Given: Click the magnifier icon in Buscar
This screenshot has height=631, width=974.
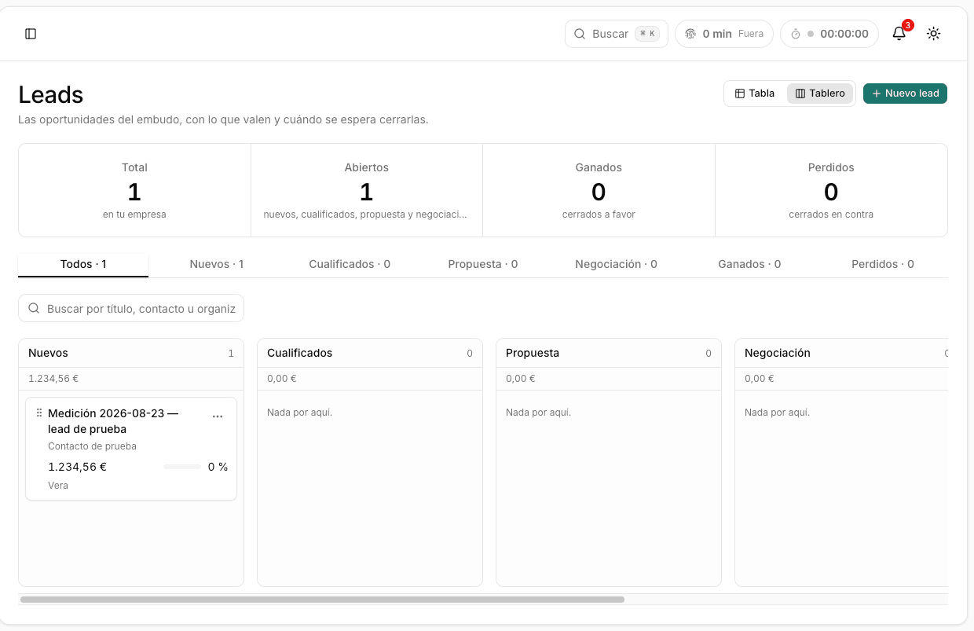Looking at the screenshot, I should 580,34.
